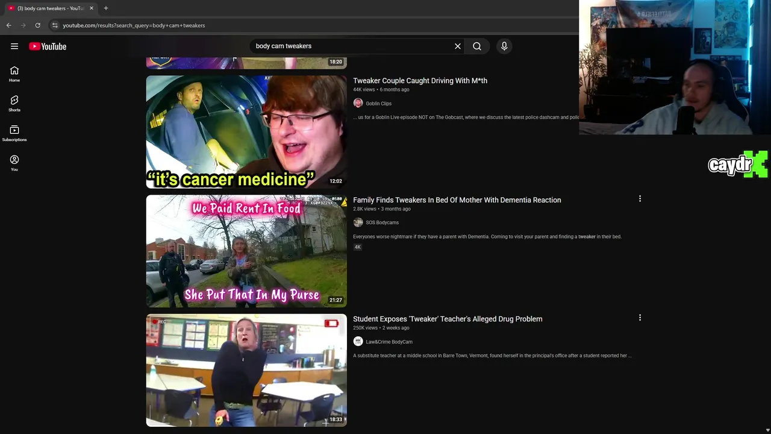771x434 pixels.
Task: Open the 'it's cancer medicine' video thumbnail
Action: coord(246,132)
